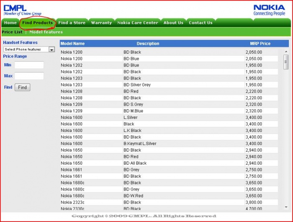Image resolution: width=293 pixels, height=222 pixels.
Task: Open the Model features sub-menu link
Action: (x=46, y=32)
